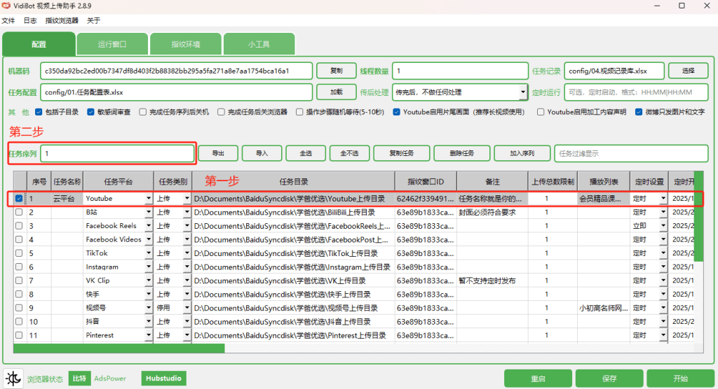Uncheck the 敏感词审查 option
This screenshot has width=718, height=389.
91,112
